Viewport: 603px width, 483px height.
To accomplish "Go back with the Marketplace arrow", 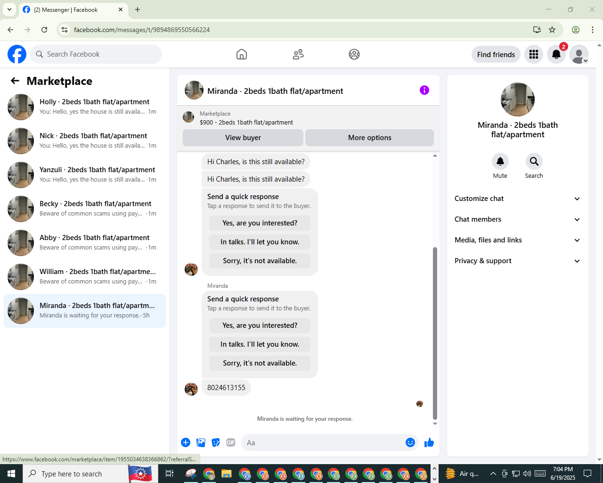I will tap(15, 81).
